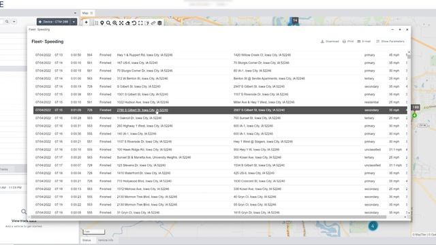Click the magnifier search tool in map toolbar
The image size is (436, 245).
pos(108,23)
